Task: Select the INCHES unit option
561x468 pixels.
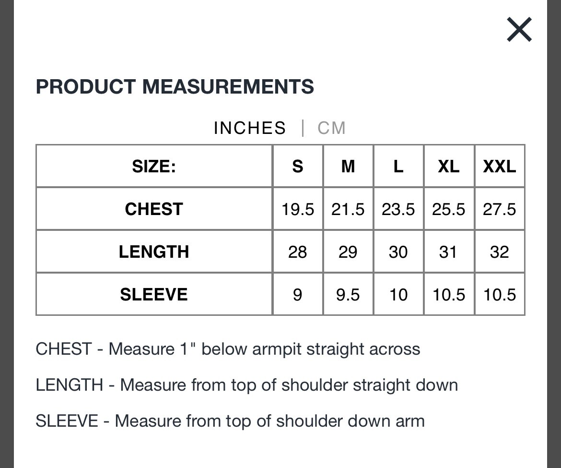Action: pyautogui.click(x=250, y=128)
